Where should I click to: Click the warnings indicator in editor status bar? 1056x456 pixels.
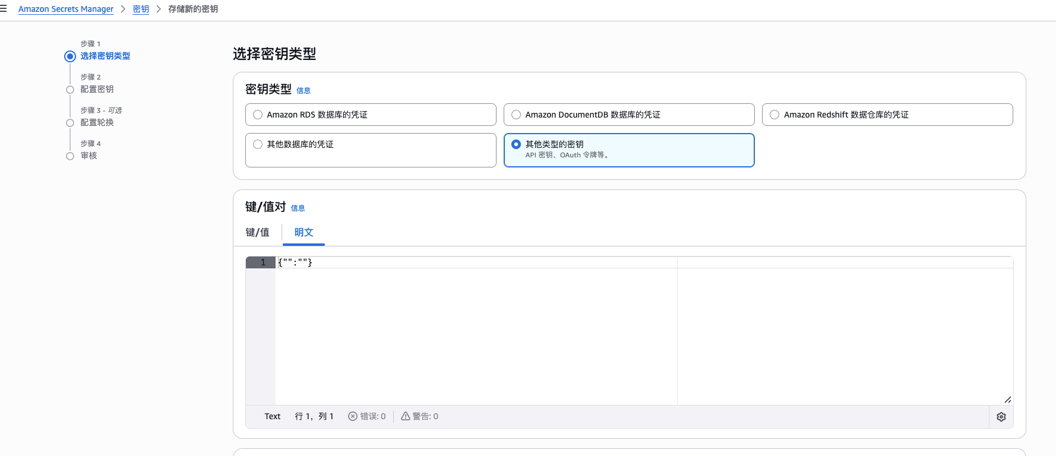coord(419,416)
